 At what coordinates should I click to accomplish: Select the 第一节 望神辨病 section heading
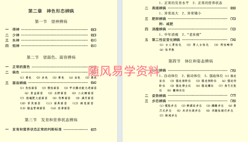[x=51, y=22]
